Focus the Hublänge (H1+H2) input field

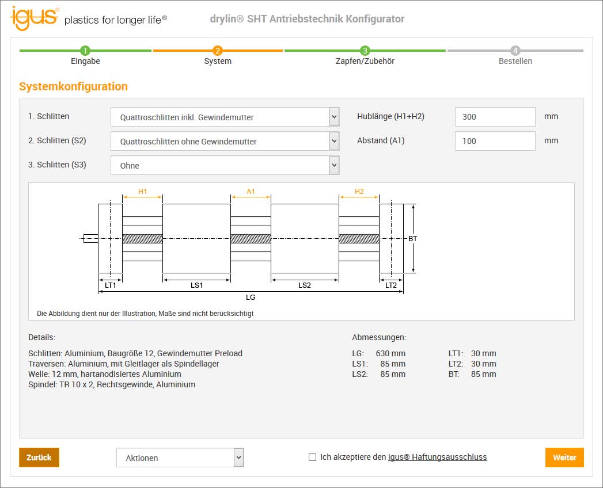[x=495, y=117]
